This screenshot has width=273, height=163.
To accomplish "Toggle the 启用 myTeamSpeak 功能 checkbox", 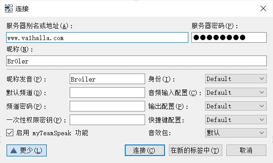I will [x=10, y=133].
